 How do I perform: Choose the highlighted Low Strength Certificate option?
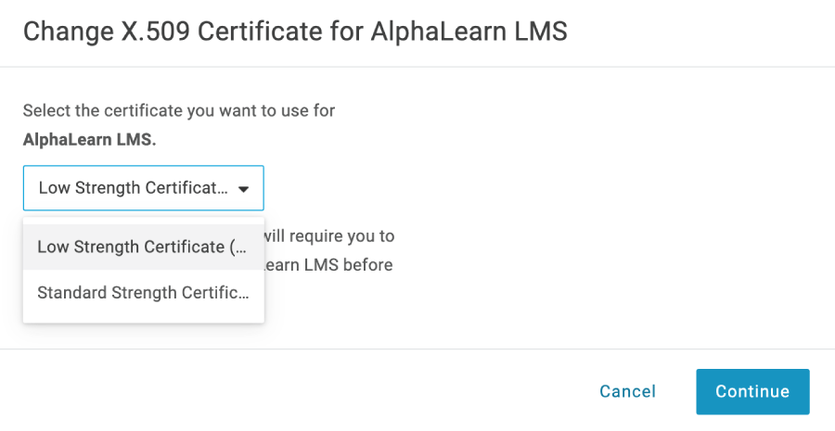[143, 247]
